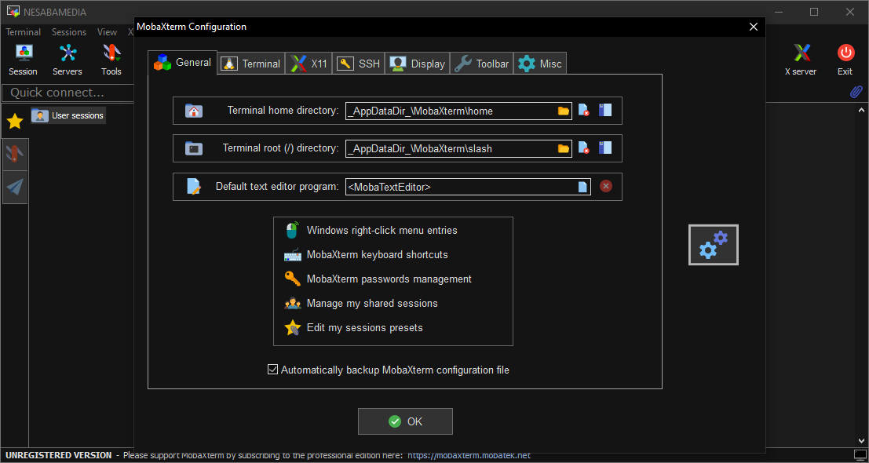869x463 pixels.
Task: Click the red Exit power icon
Action: pyautogui.click(x=845, y=59)
